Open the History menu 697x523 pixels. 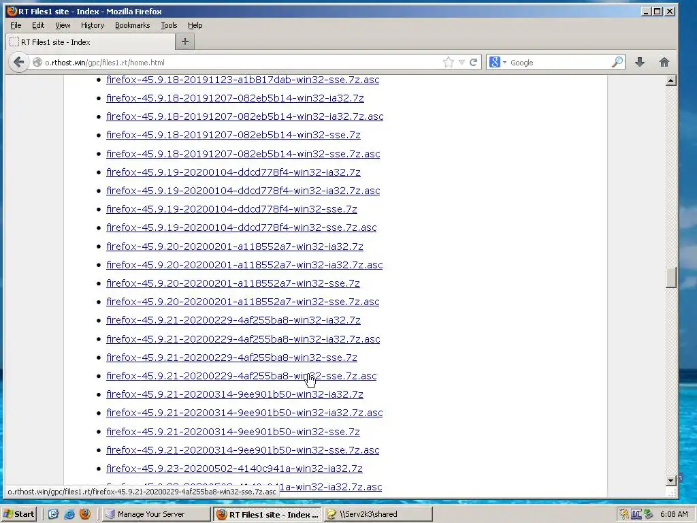point(93,25)
